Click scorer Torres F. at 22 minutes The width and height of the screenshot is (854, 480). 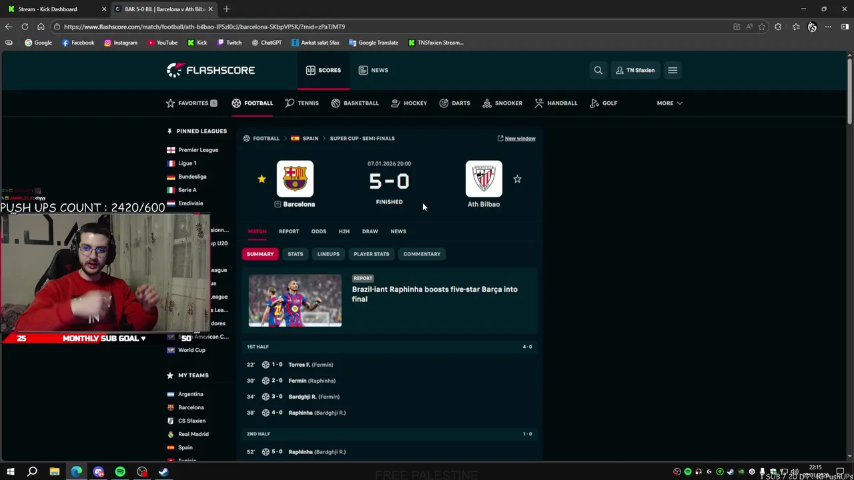coord(300,365)
